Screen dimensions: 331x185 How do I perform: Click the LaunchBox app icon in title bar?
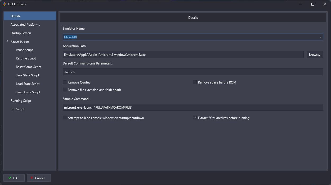(x=4, y=4)
